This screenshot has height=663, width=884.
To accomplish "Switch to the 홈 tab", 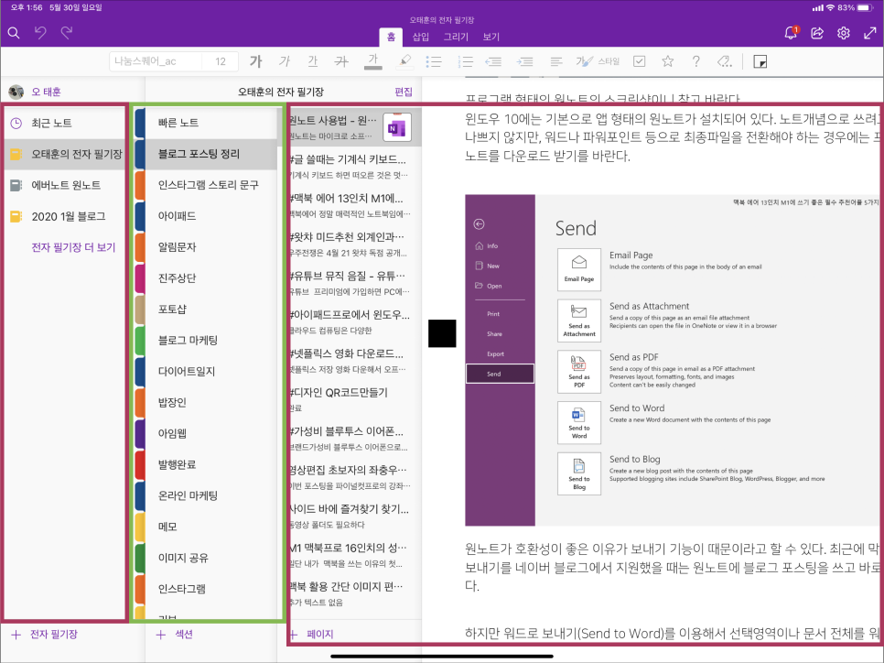I will click(391, 37).
